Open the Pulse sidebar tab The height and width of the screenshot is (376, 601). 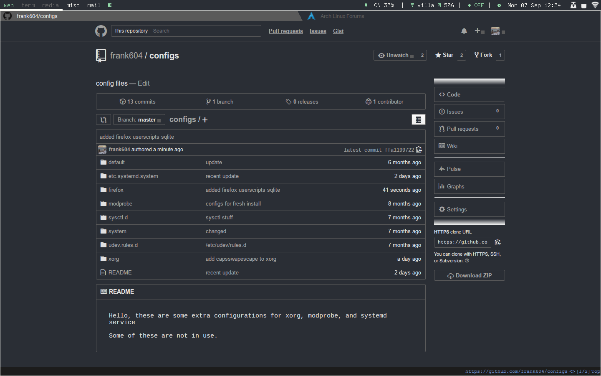(x=470, y=169)
